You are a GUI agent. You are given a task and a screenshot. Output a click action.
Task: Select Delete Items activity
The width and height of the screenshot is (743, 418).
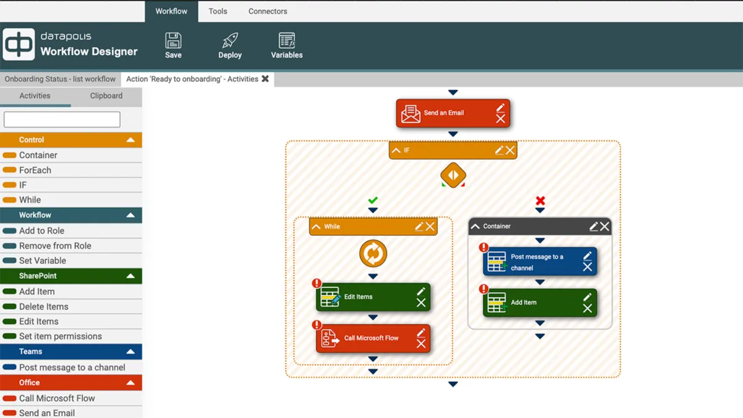[x=71, y=307]
